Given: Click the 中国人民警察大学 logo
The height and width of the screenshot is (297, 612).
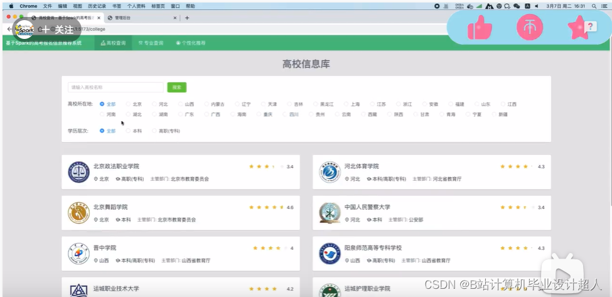Looking at the screenshot, I should click(x=330, y=213).
